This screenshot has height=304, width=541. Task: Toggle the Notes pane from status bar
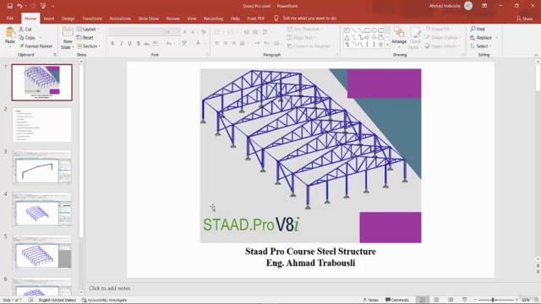[370, 300]
